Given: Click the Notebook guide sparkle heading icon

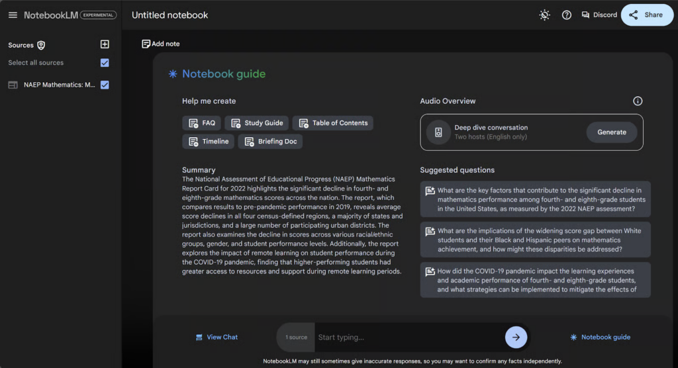Looking at the screenshot, I should (x=173, y=74).
